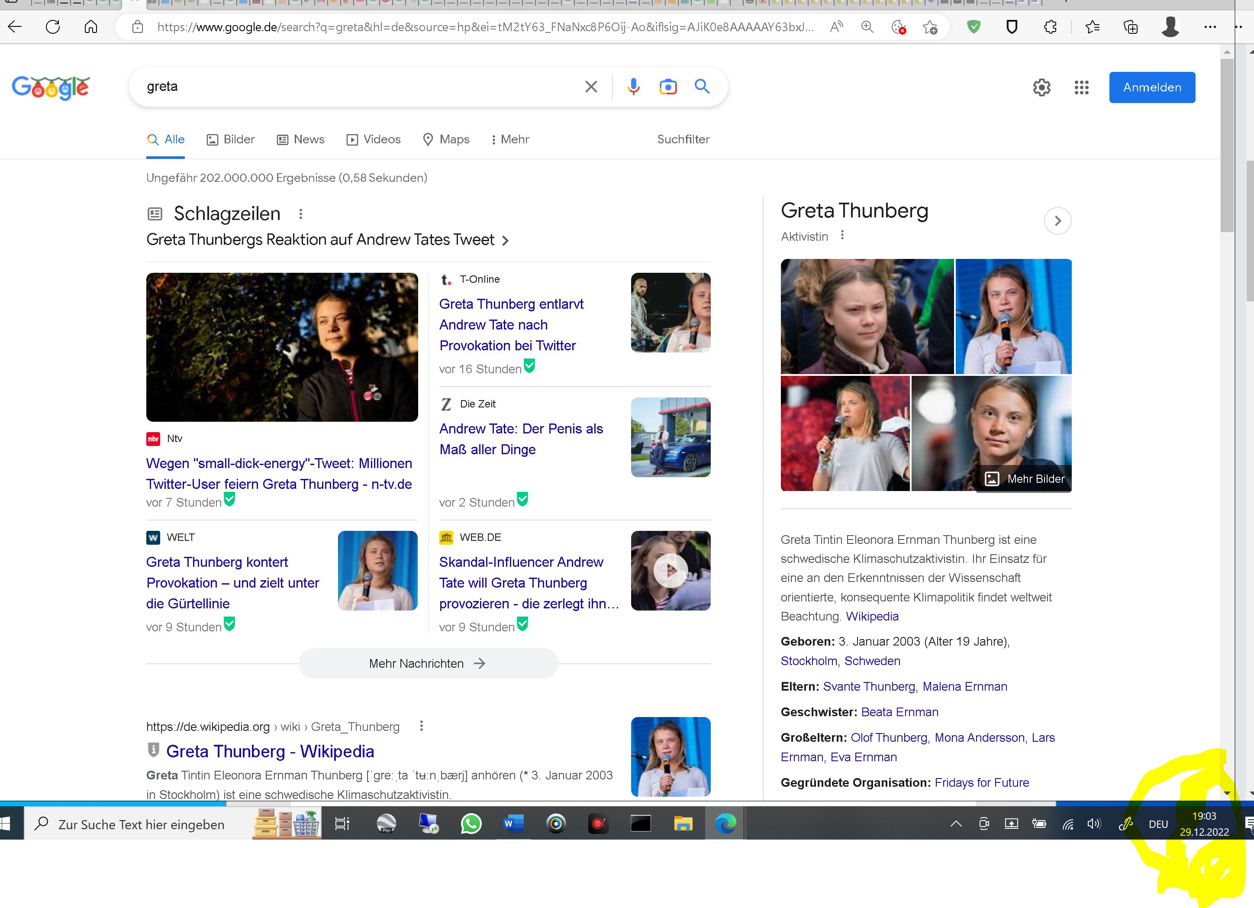
Task: Open the Schlagzeilen three-dot options
Action: pyautogui.click(x=301, y=213)
